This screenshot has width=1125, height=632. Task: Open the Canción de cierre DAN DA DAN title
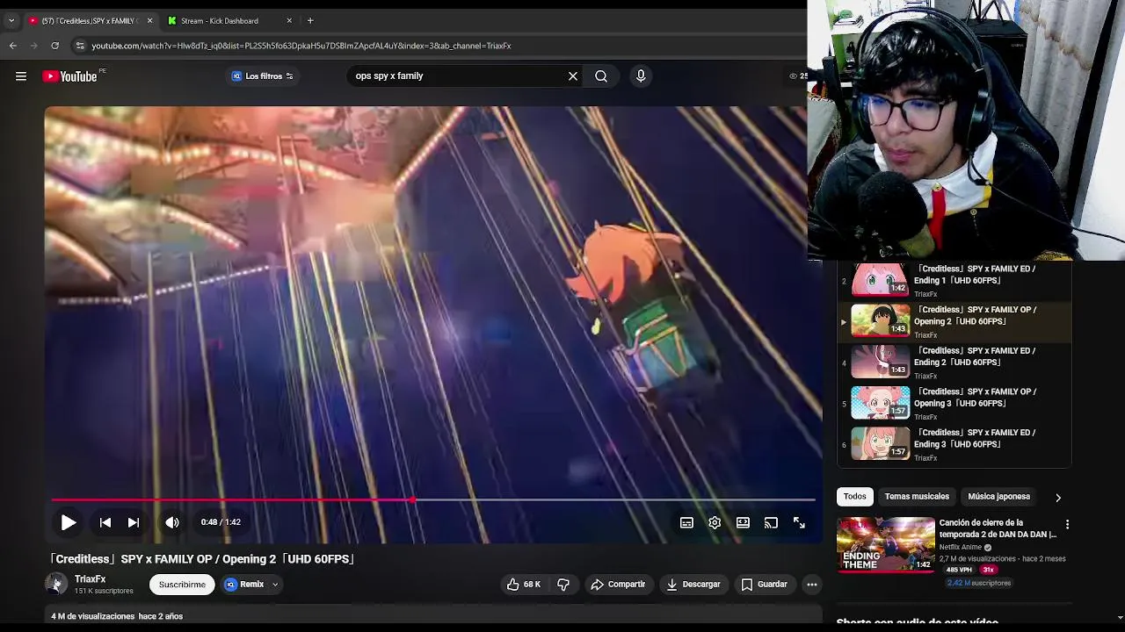click(x=998, y=528)
